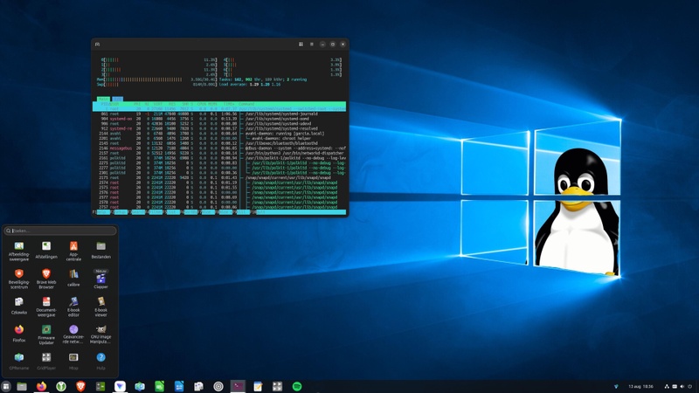Launch GridPlayer from the app menu
Screen dimensions: 699x393
point(46,362)
